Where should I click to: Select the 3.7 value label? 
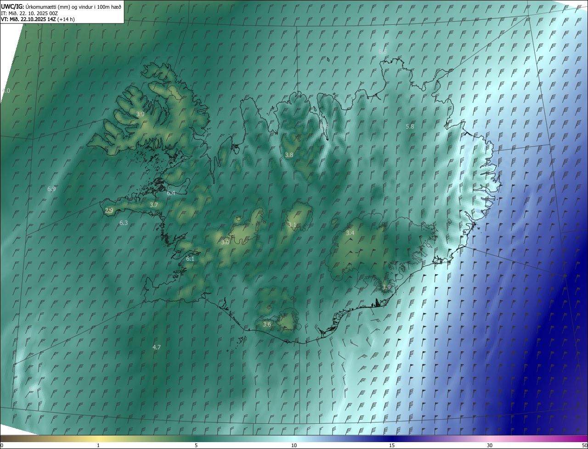pos(154,205)
